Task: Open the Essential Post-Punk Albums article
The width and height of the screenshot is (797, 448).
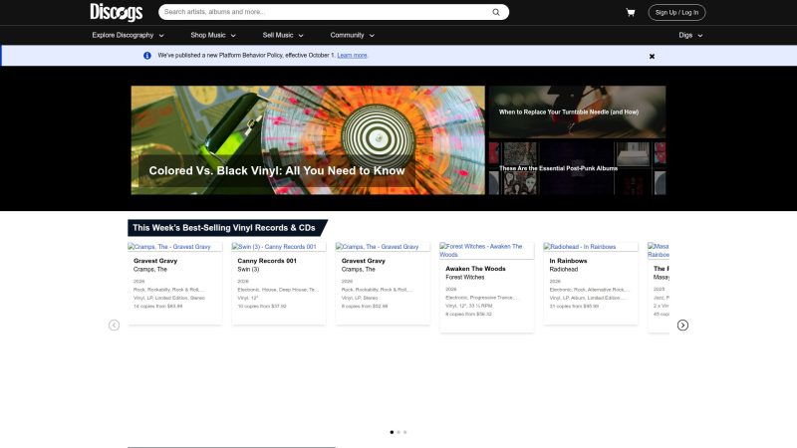Action: coord(577,168)
